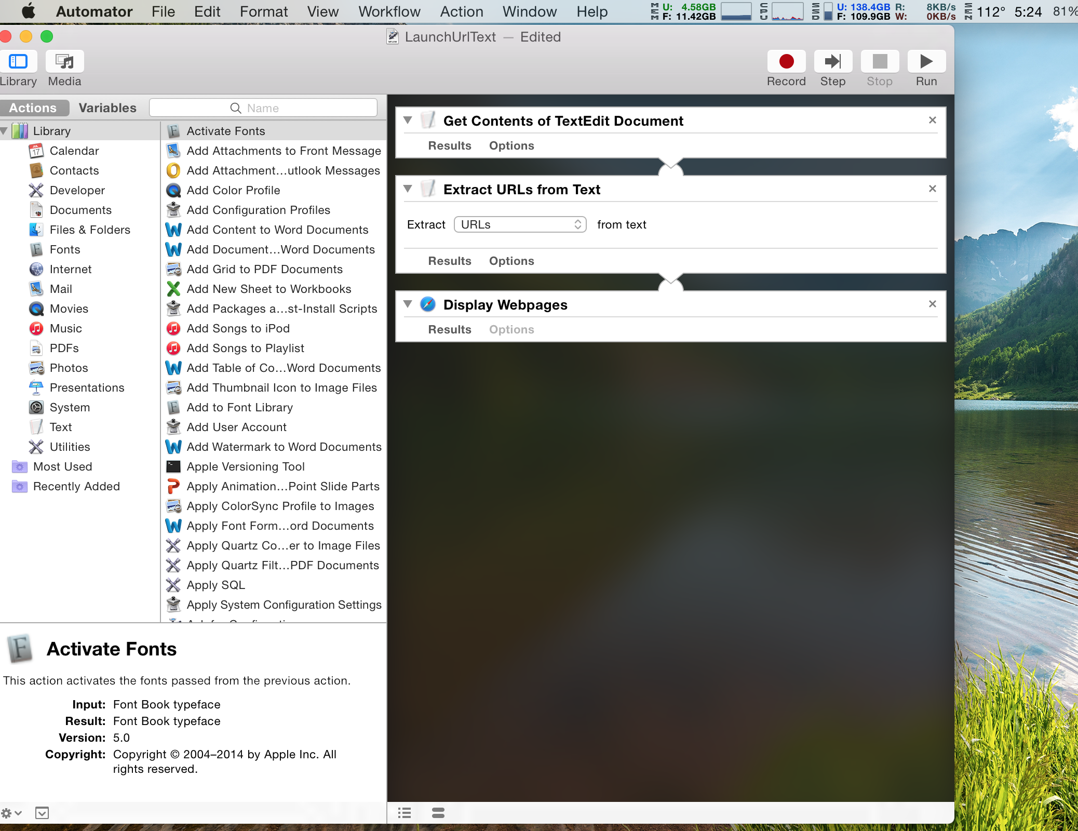Select Apple Versioning Tool action
The width and height of the screenshot is (1078, 831).
(x=246, y=466)
